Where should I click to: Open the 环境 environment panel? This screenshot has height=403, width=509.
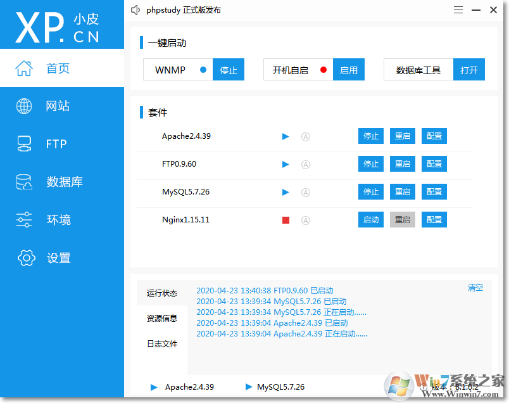pos(58,220)
